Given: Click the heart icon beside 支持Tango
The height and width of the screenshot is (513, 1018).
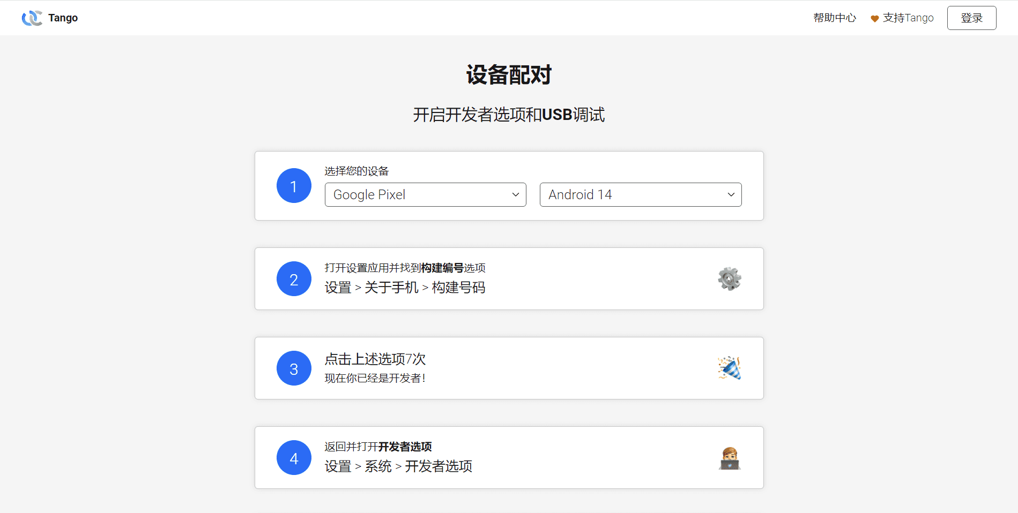Looking at the screenshot, I should pyautogui.click(x=874, y=19).
